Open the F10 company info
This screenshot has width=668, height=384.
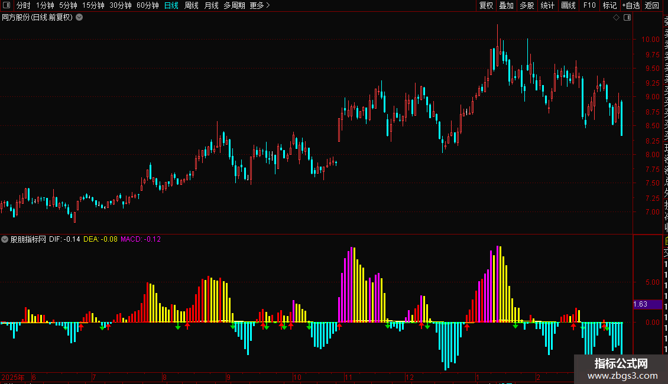pos(589,5)
